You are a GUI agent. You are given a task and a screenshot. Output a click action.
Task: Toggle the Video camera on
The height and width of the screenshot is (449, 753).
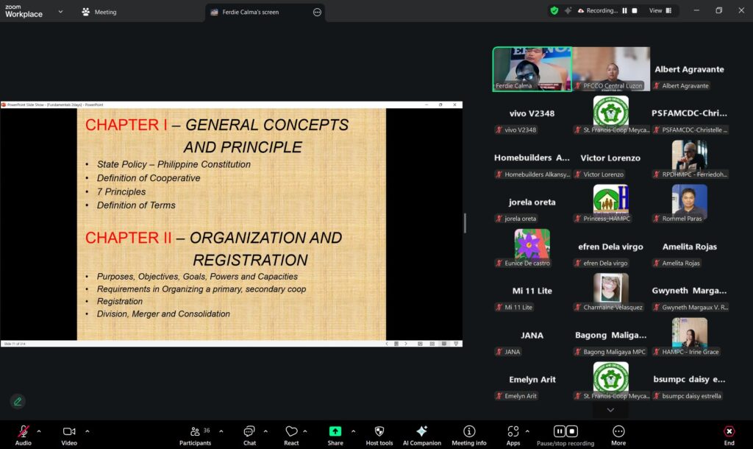[x=69, y=432]
